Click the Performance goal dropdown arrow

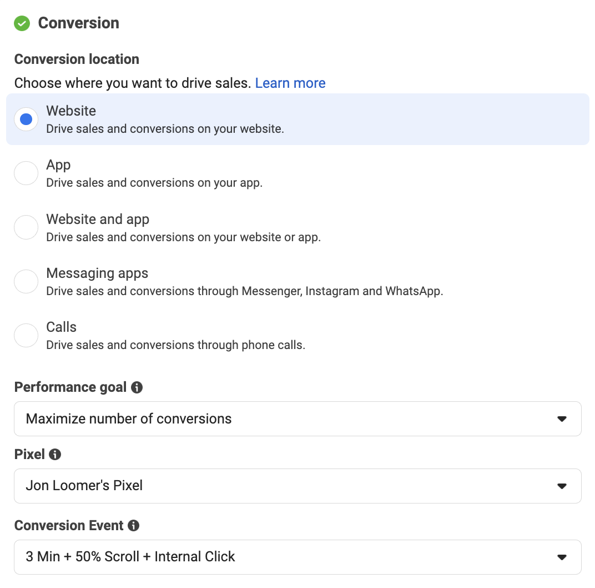[562, 419]
